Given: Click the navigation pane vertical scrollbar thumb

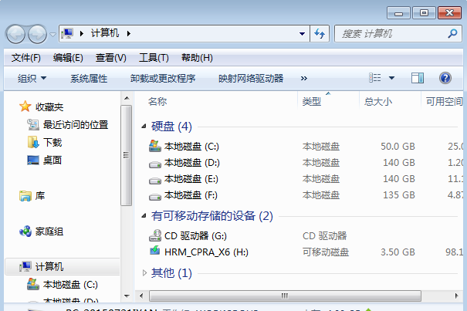Looking at the screenshot, I should (x=127, y=155).
